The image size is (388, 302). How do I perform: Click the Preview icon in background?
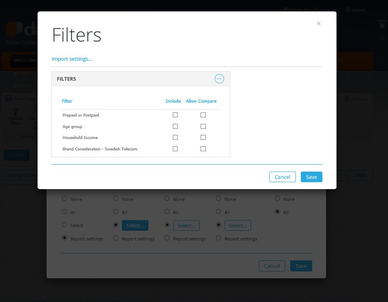347,99
